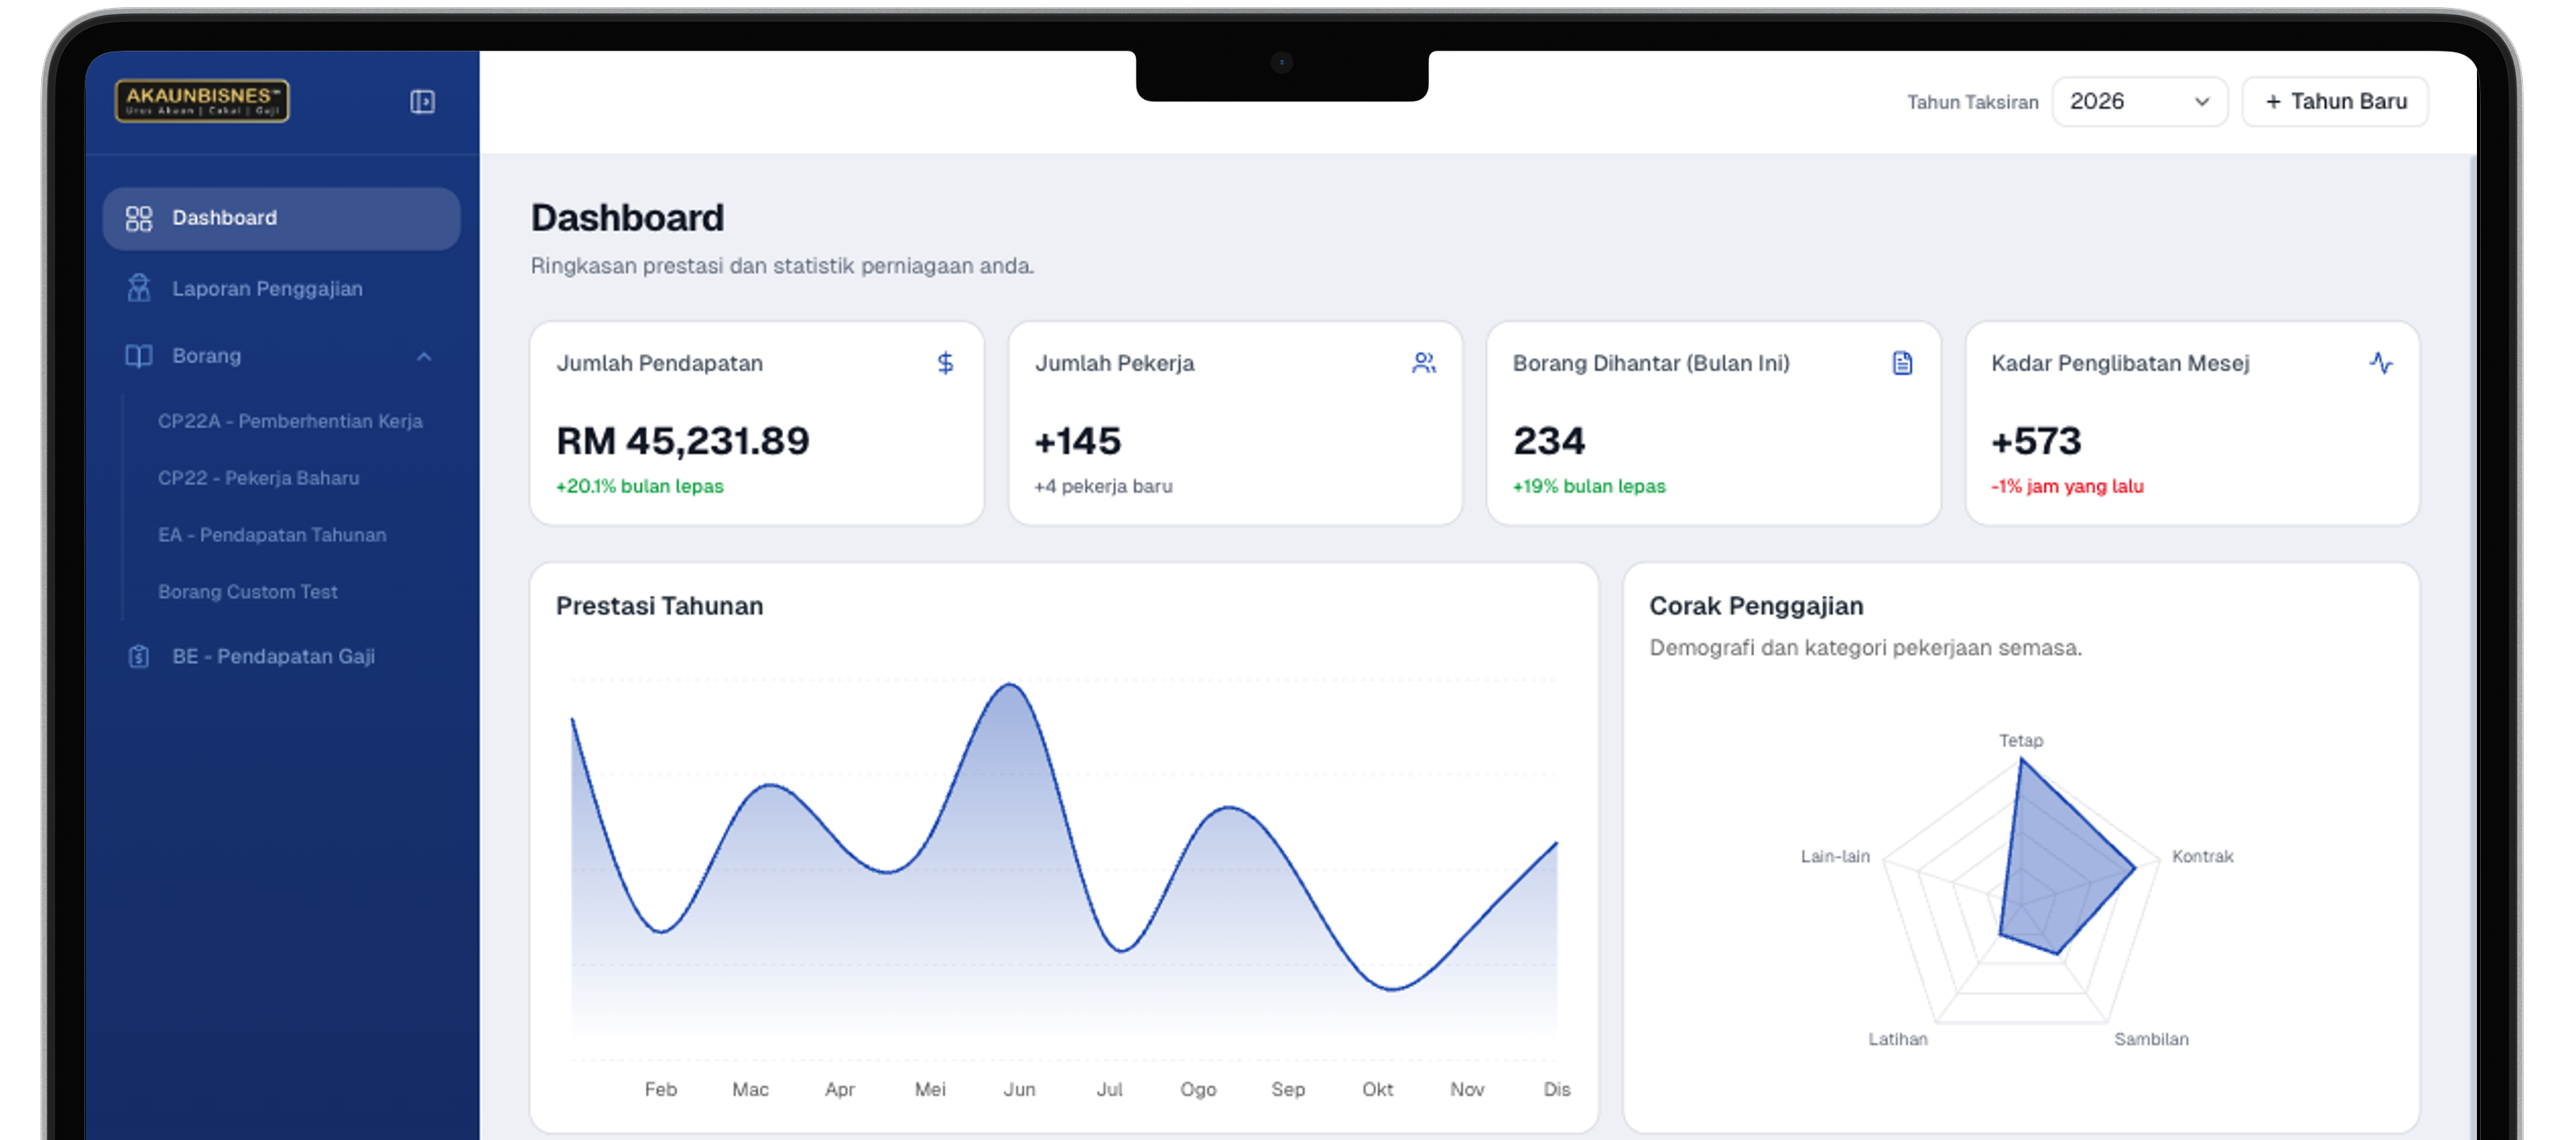
Task: Click the pulse icon on Kadar Penglibatan Mesej
Action: [2382, 364]
